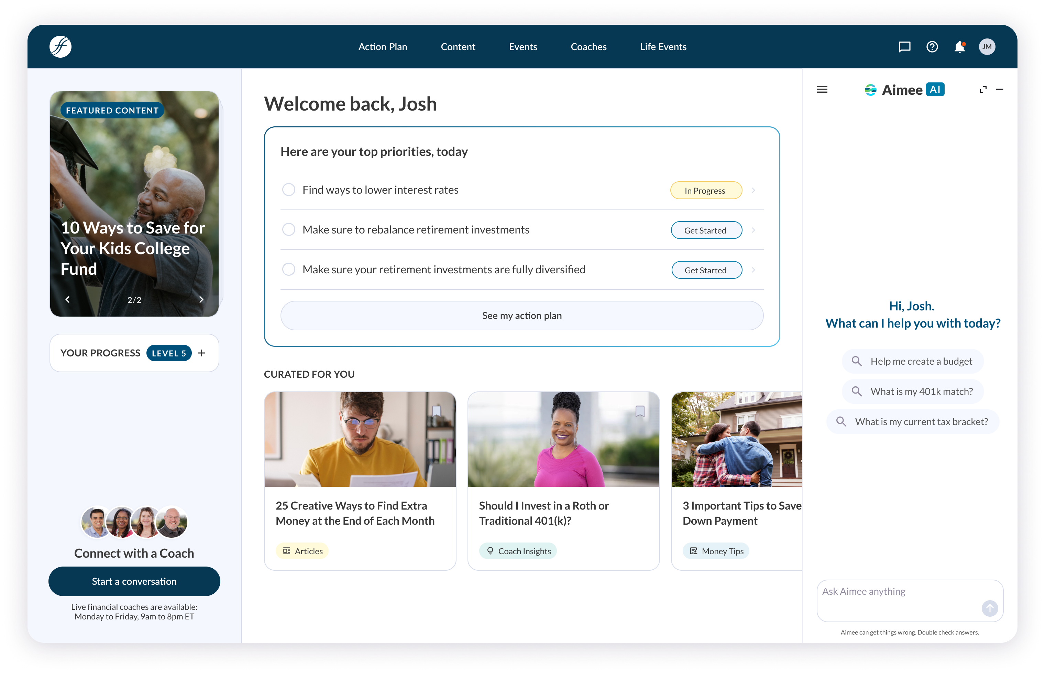Click See my action plan button

pyautogui.click(x=522, y=316)
